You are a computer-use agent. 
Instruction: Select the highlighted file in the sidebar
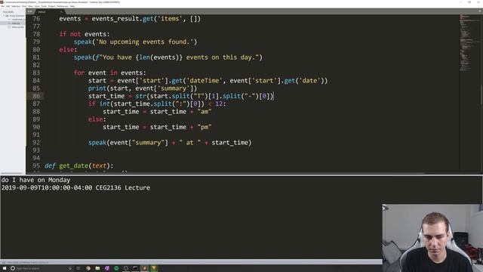click(x=15, y=23)
